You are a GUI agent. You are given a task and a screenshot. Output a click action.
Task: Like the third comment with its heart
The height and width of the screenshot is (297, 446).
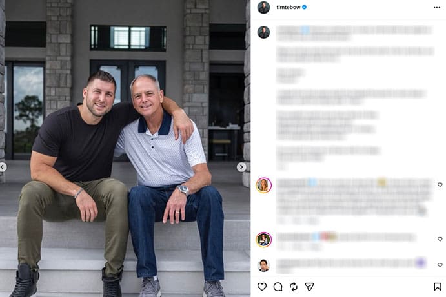pos(440,265)
